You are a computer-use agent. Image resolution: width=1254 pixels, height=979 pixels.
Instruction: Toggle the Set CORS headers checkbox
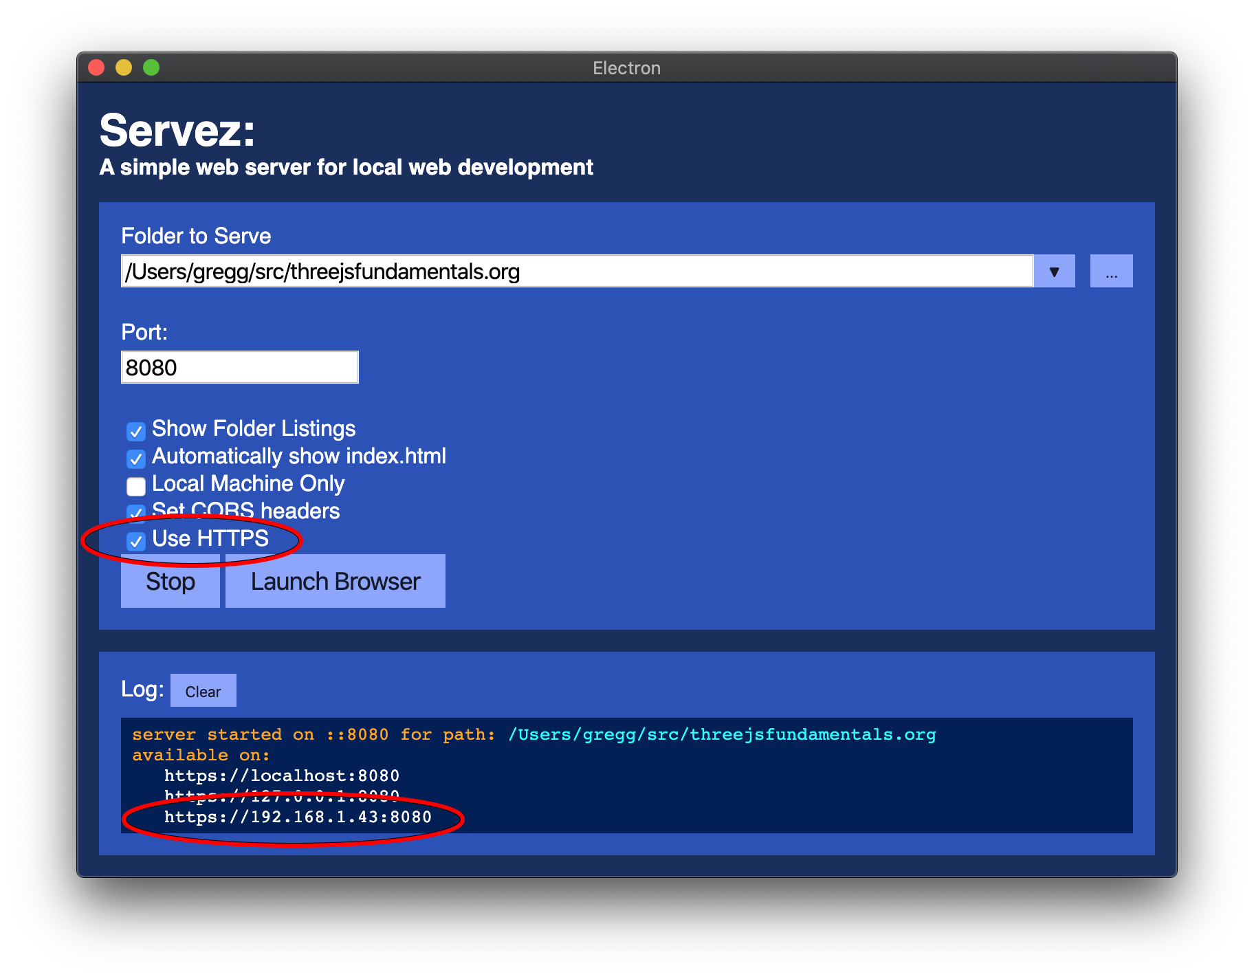click(136, 513)
